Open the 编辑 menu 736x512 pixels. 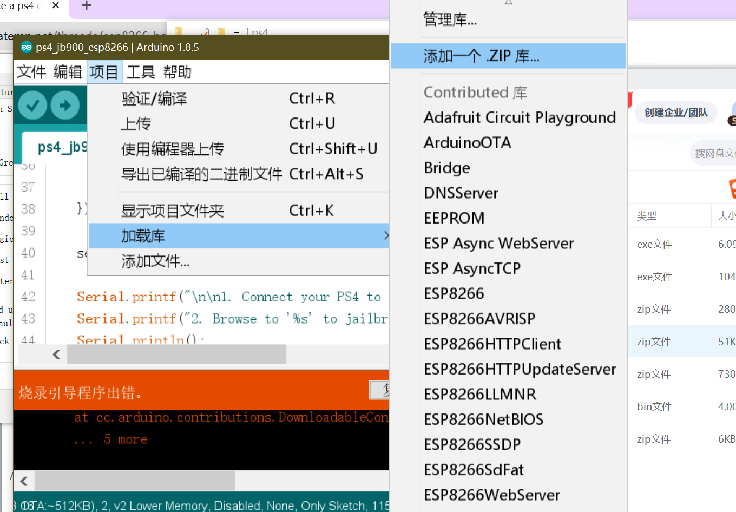[x=68, y=72]
